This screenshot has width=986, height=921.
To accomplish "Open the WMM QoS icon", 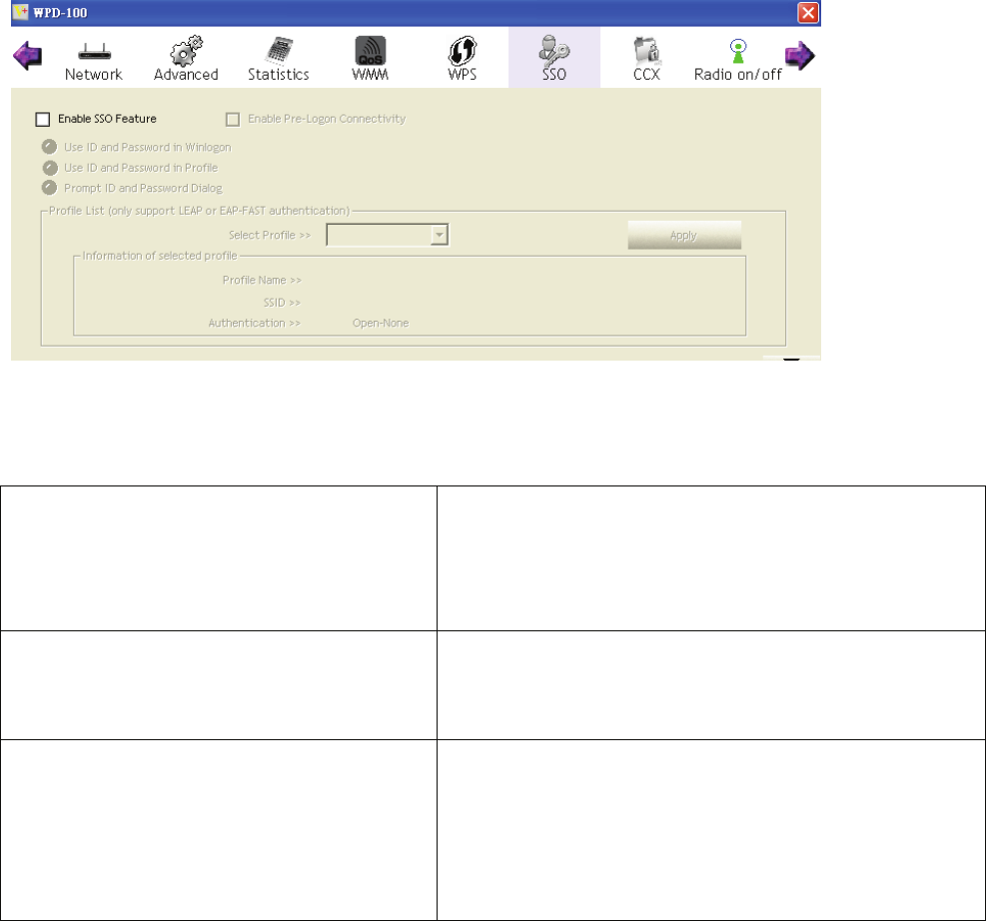I will coord(371,50).
